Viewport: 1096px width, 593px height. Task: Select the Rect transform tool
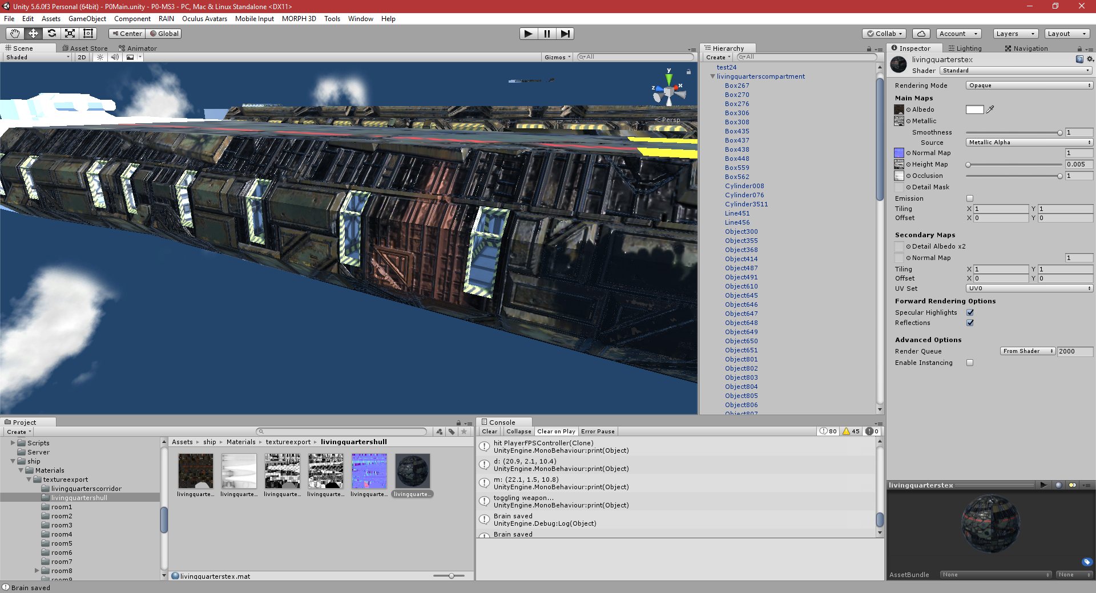point(88,34)
